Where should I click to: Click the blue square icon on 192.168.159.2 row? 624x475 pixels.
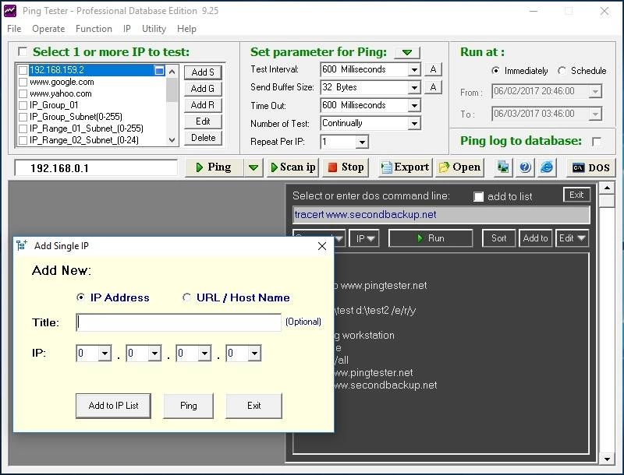[159, 70]
